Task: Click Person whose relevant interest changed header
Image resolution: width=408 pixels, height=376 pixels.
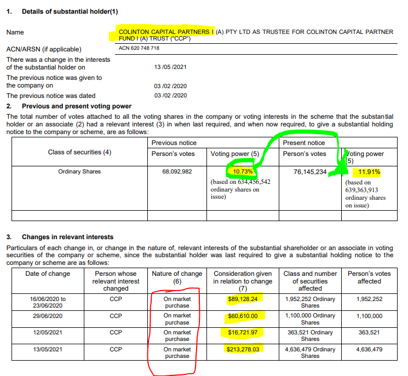Action: [116, 281]
